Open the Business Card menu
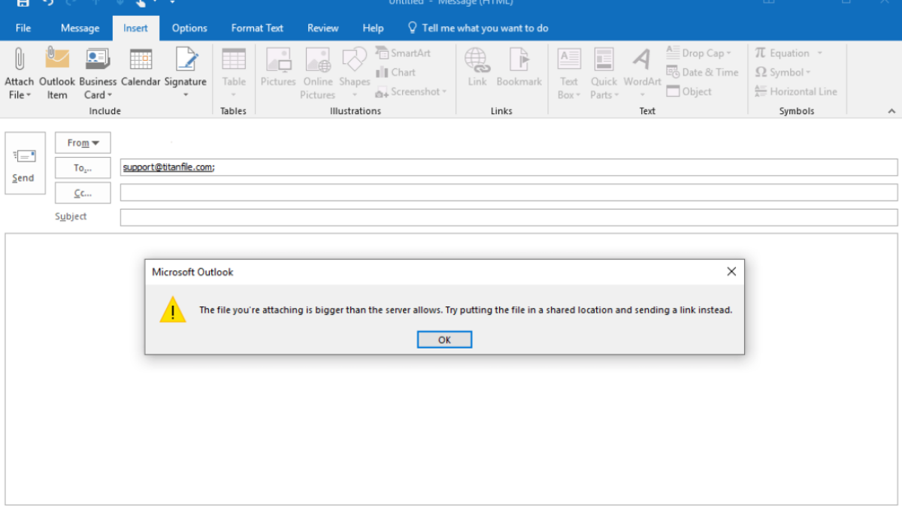Screen dimensions: 902x507 click(98, 74)
